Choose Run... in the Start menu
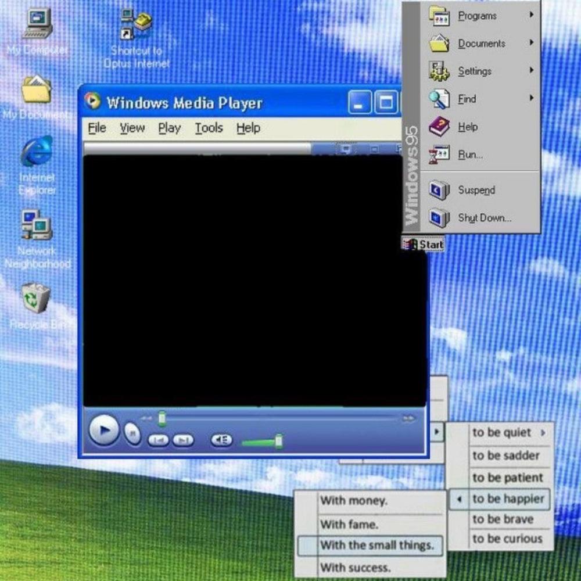The height and width of the screenshot is (581, 581). click(480, 155)
